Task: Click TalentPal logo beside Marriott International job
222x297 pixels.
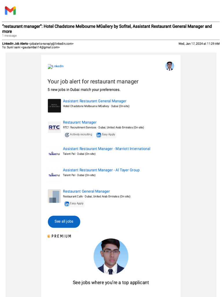Action: pyautogui.click(x=54, y=154)
